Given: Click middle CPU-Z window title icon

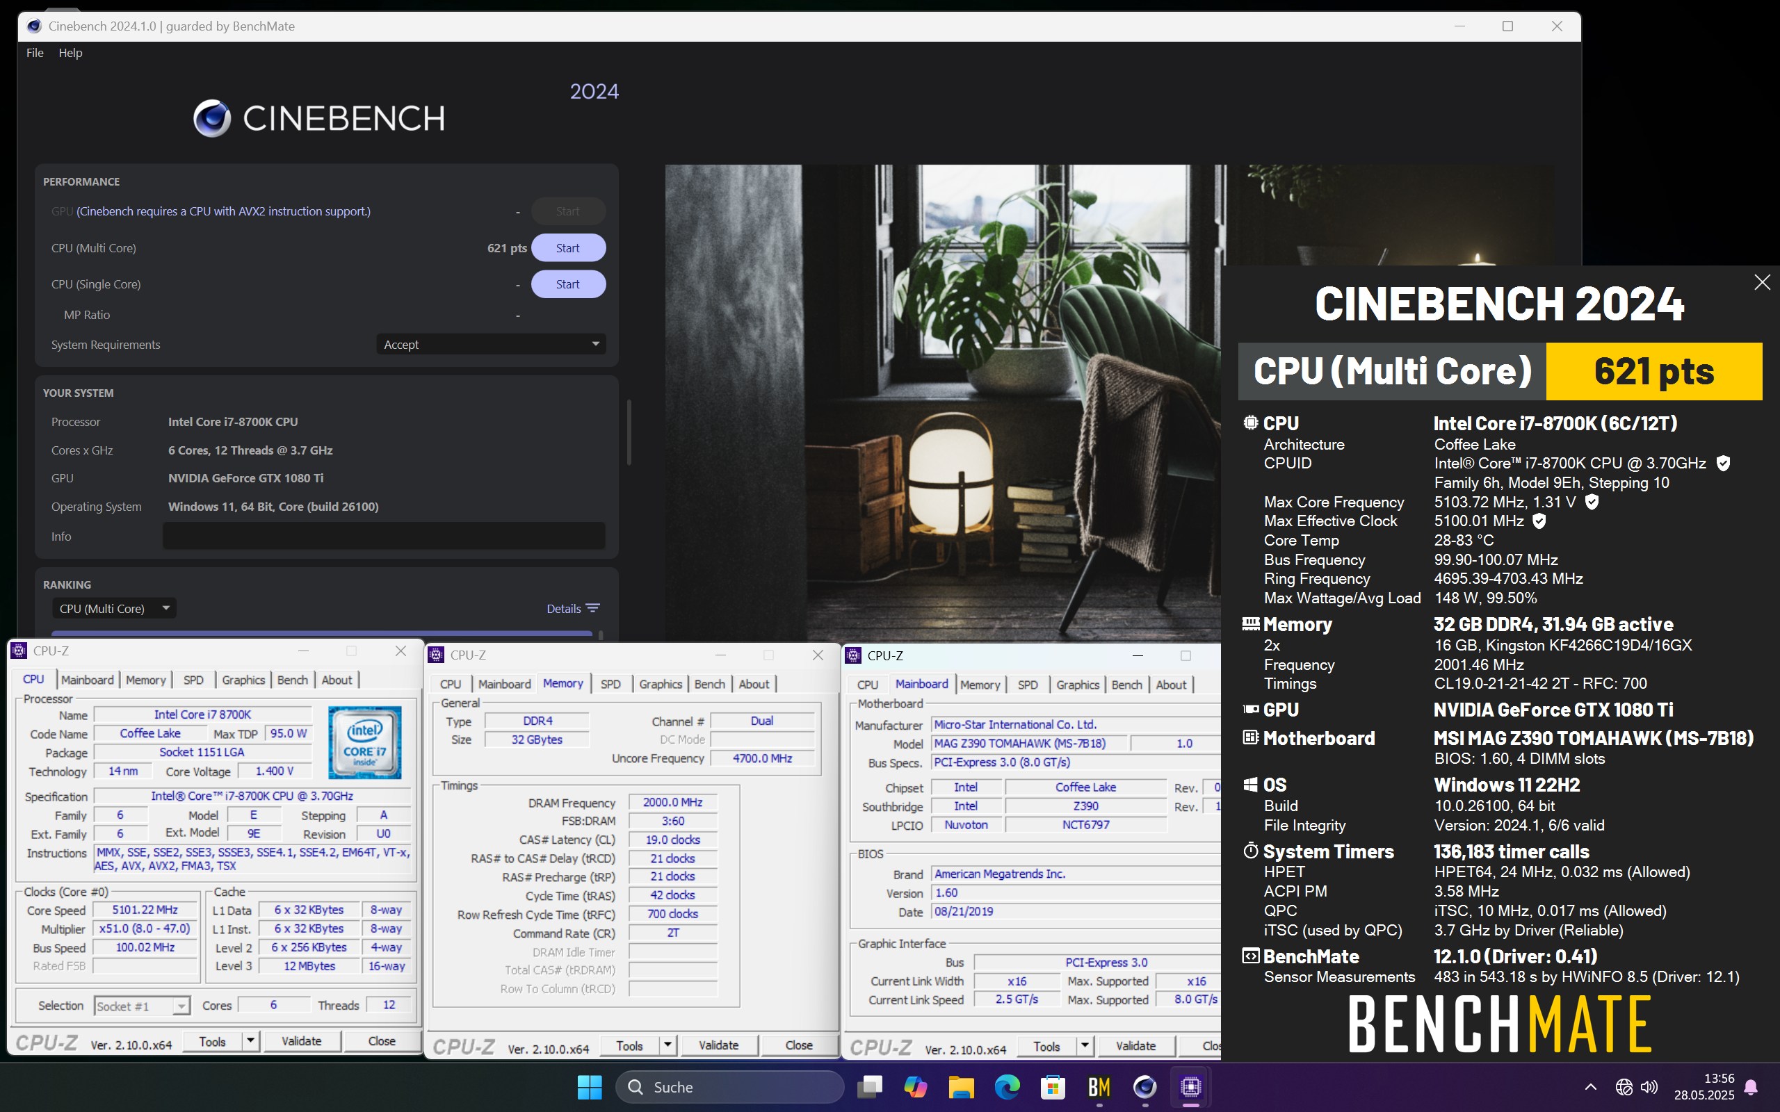Looking at the screenshot, I should pos(437,655).
